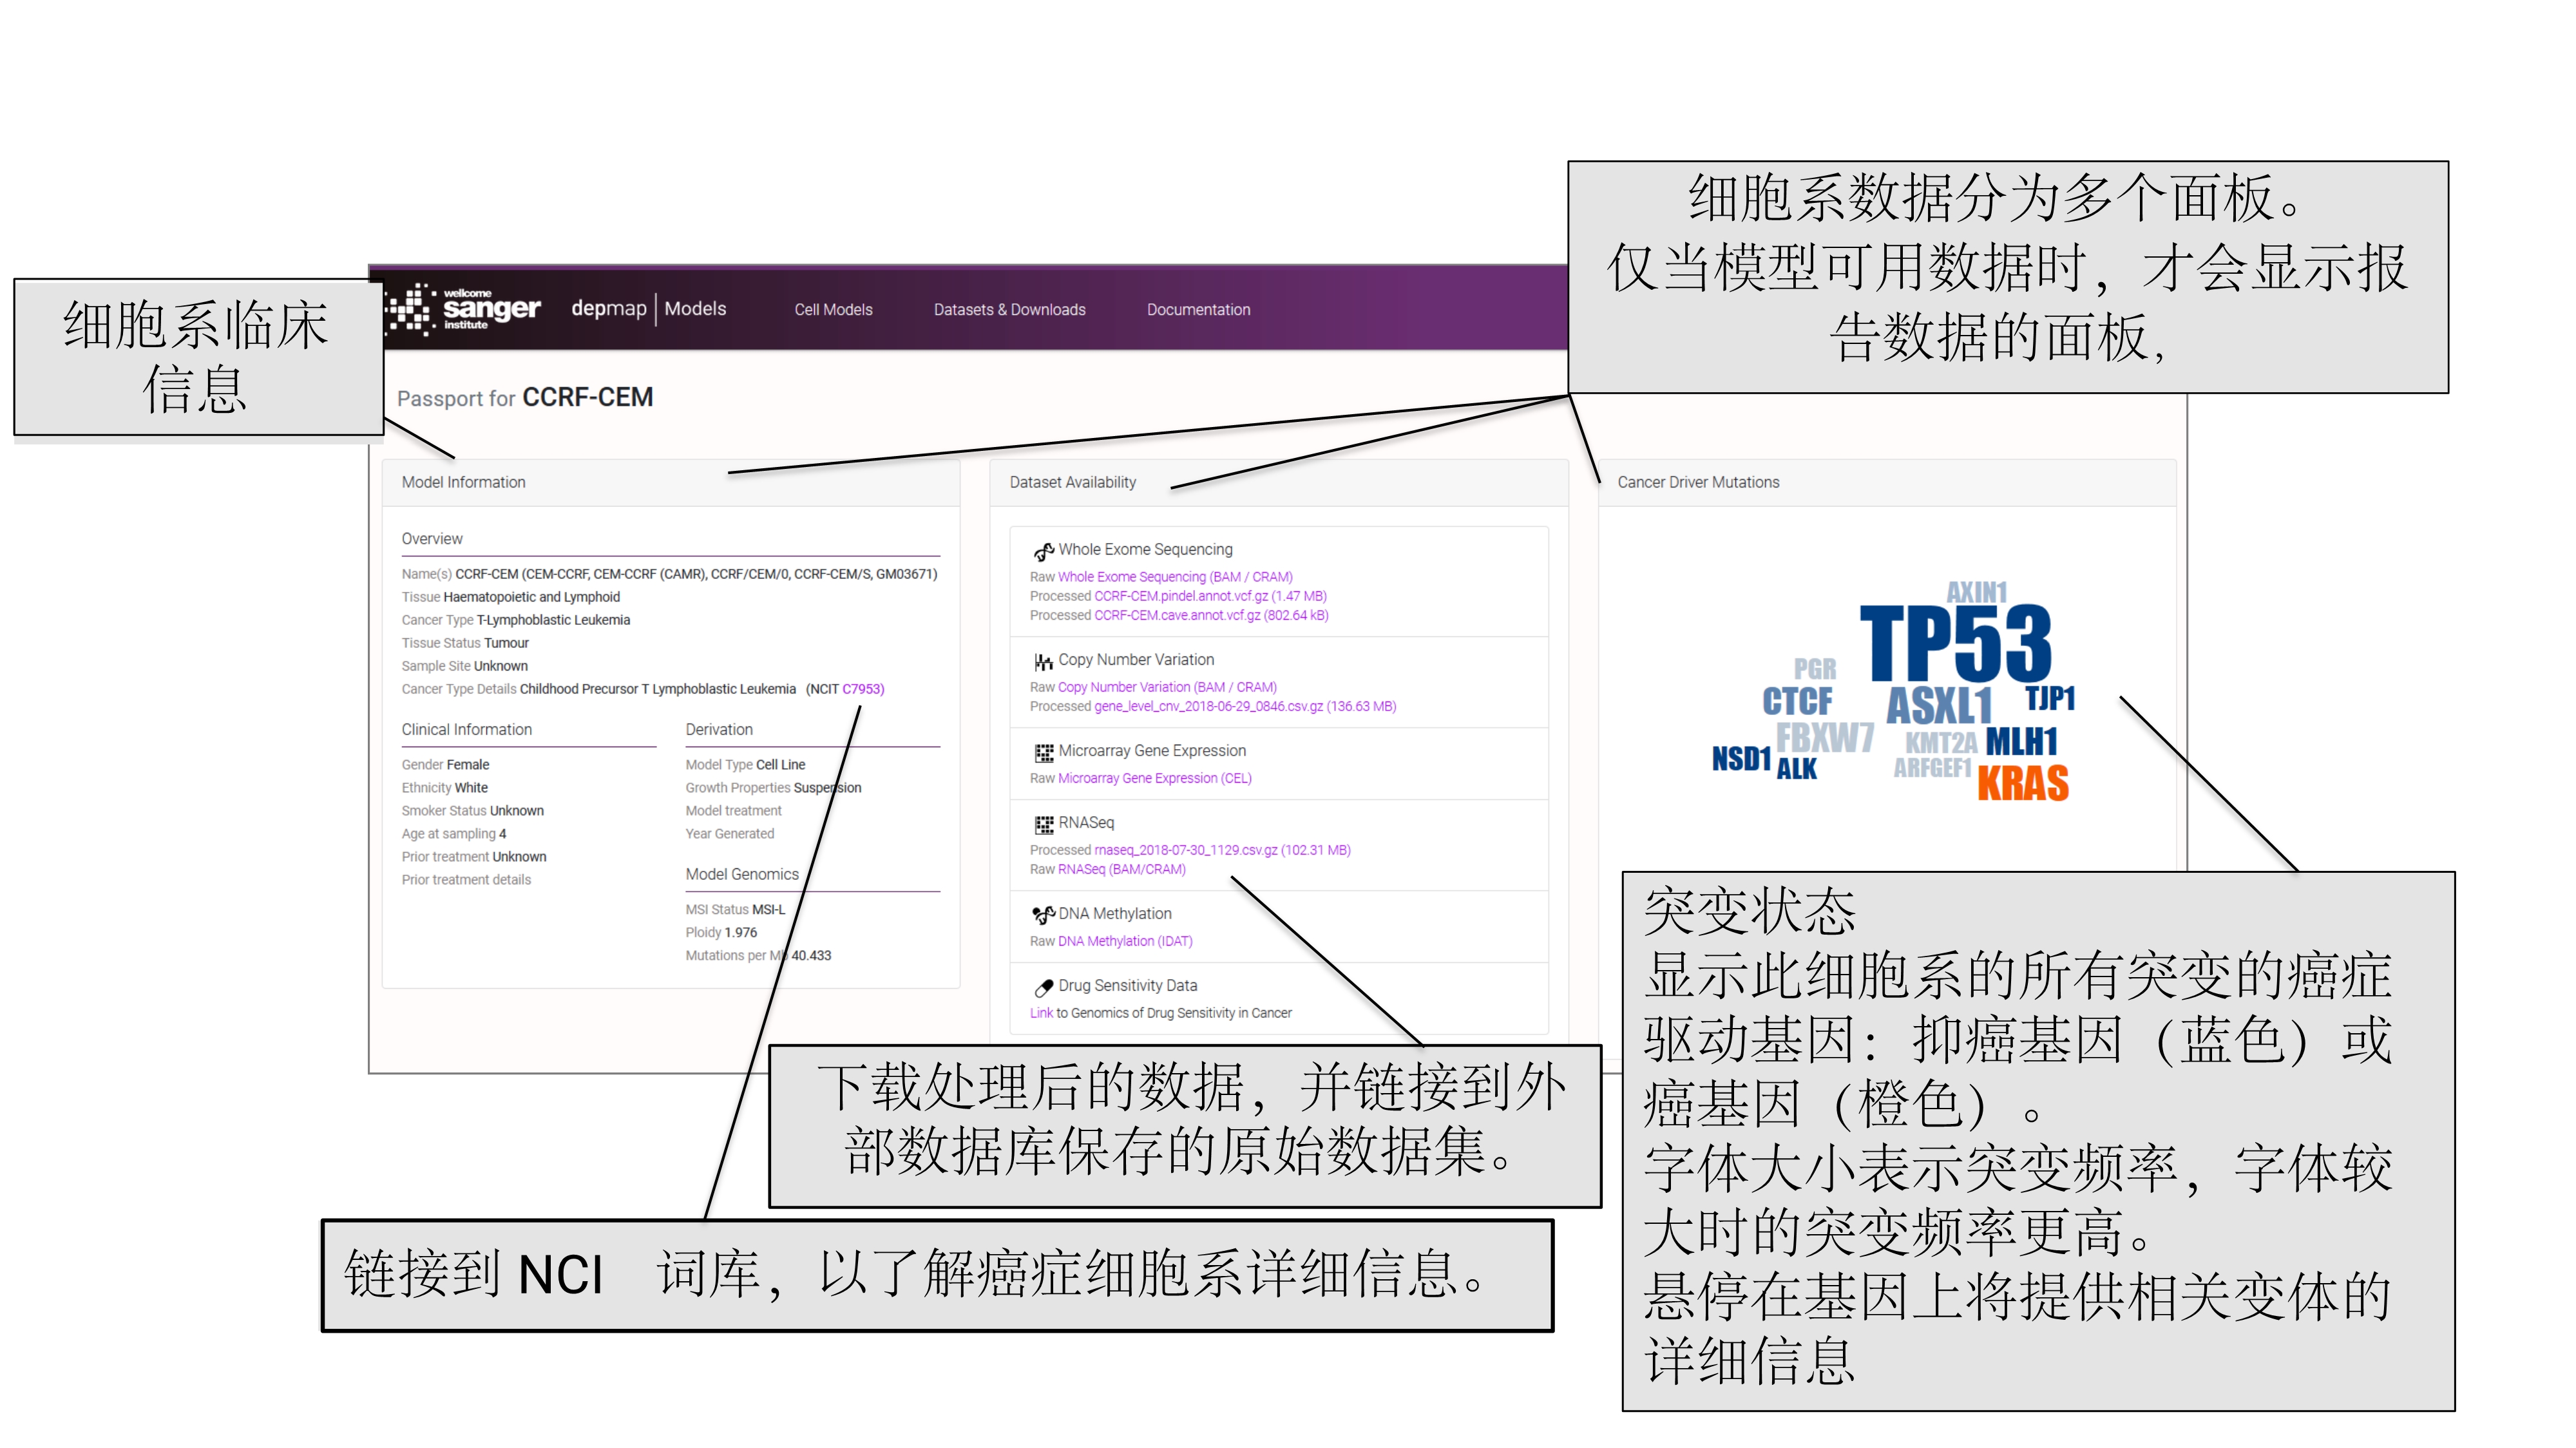2576x1448 pixels.
Task: Click the DNA Methylation icon
Action: pyautogui.click(x=1043, y=915)
